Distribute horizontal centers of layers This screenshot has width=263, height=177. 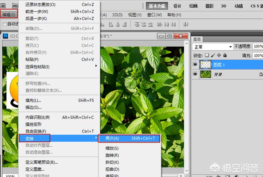tap(167, 25)
